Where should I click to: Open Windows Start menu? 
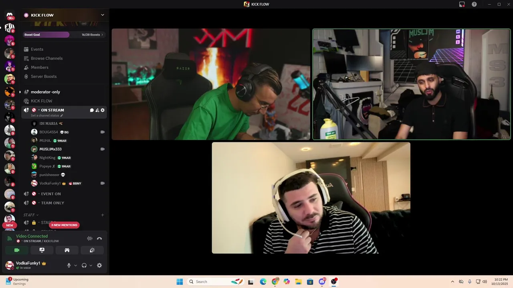tap(179, 282)
